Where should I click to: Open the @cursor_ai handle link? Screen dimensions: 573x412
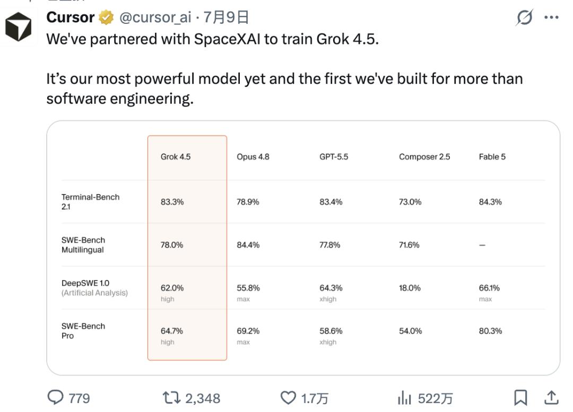click(155, 17)
